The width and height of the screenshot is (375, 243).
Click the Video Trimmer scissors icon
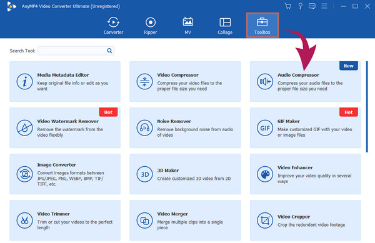pos(24,221)
